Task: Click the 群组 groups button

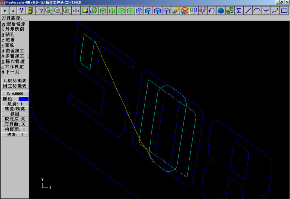Action: (15, 114)
